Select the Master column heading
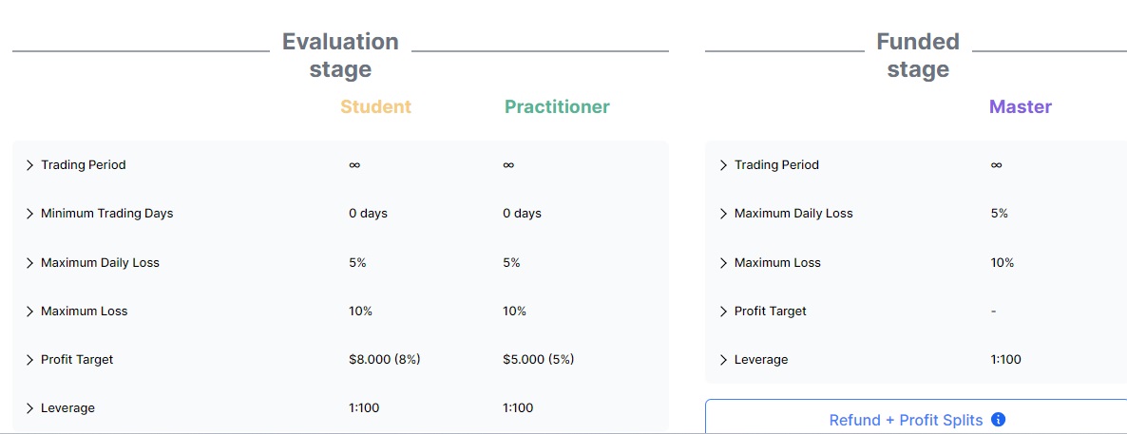Screen dimensions: 1127x434 [1020, 107]
